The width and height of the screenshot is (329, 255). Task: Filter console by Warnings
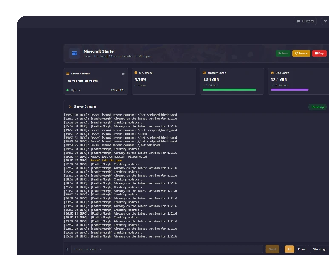tap(320, 249)
